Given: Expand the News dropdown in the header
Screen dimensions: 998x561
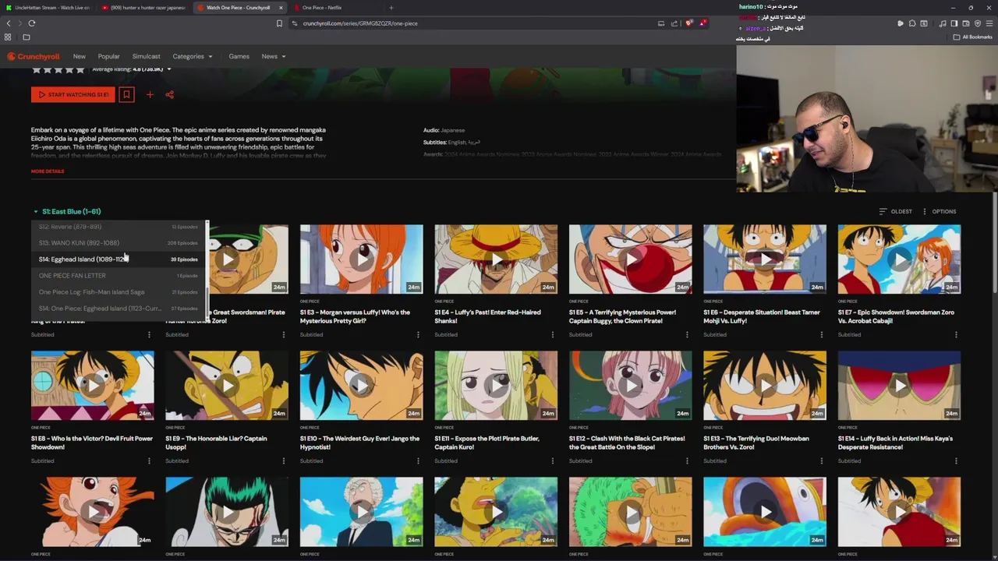Looking at the screenshot, I should click(274, 56).
